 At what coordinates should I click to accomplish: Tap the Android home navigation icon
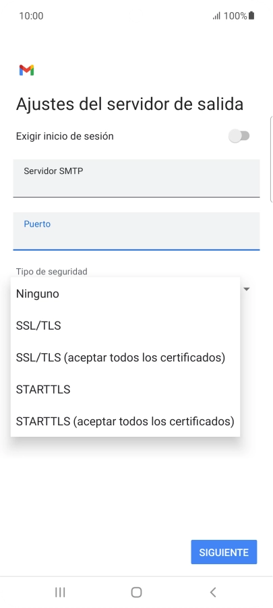click(136, 592)
